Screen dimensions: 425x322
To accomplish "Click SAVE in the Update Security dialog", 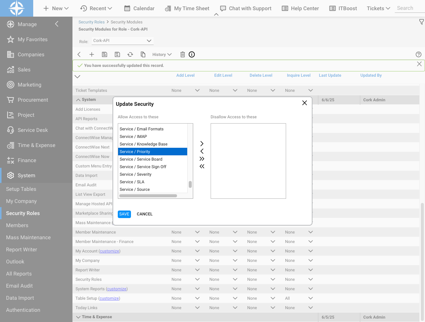I will pos(125,214).
